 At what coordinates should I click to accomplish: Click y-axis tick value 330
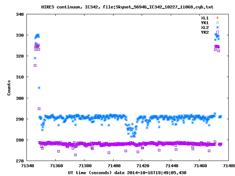[20, 35]
